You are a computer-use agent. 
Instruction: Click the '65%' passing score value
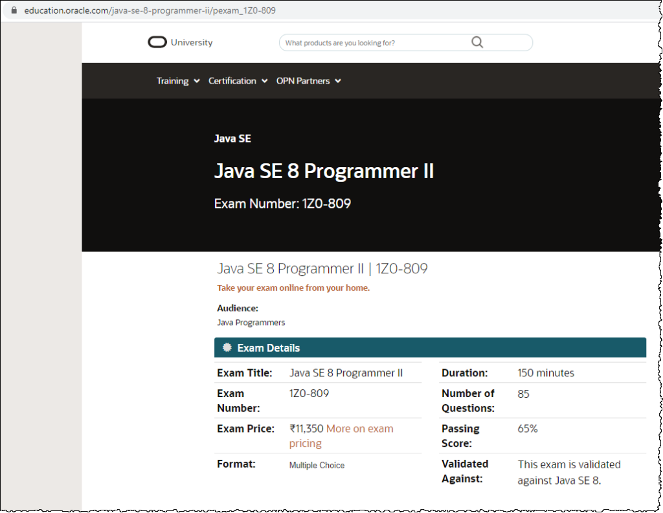click(x=528, y=429)
